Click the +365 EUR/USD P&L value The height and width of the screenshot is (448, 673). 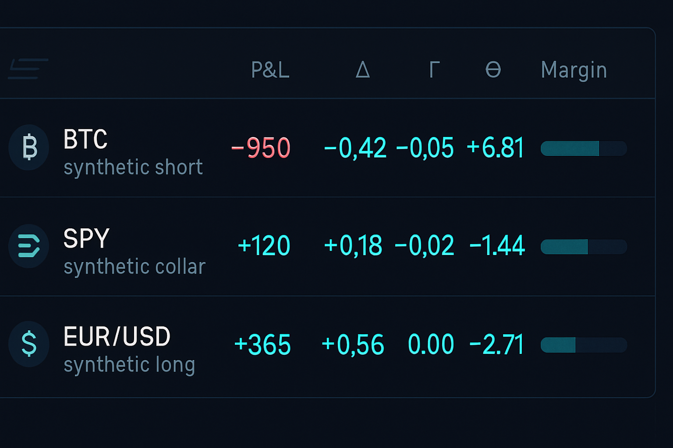pyautogui.click(x=263, y=344)
